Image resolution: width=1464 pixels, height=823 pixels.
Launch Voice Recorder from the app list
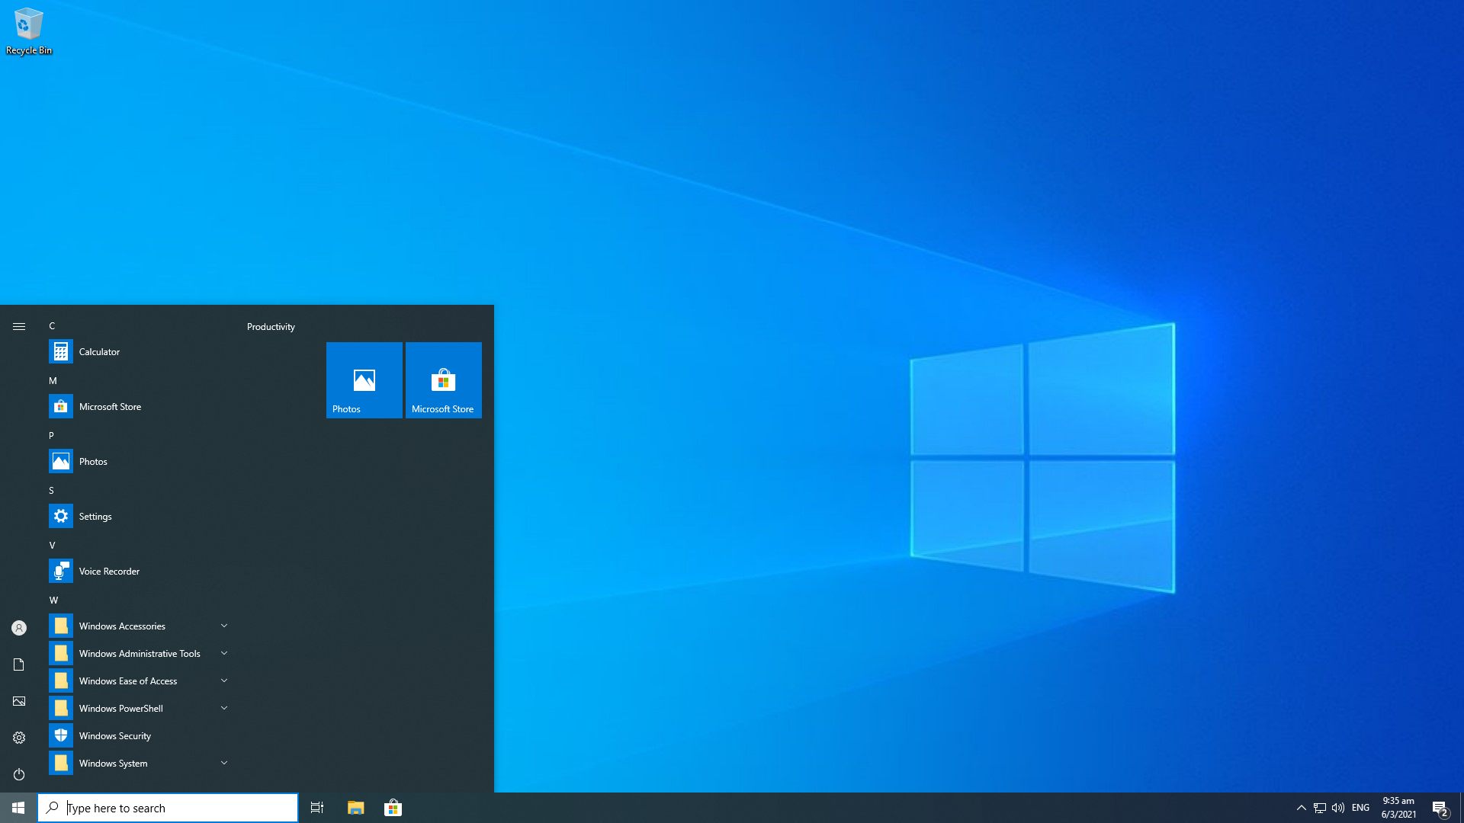coord(109,572)
